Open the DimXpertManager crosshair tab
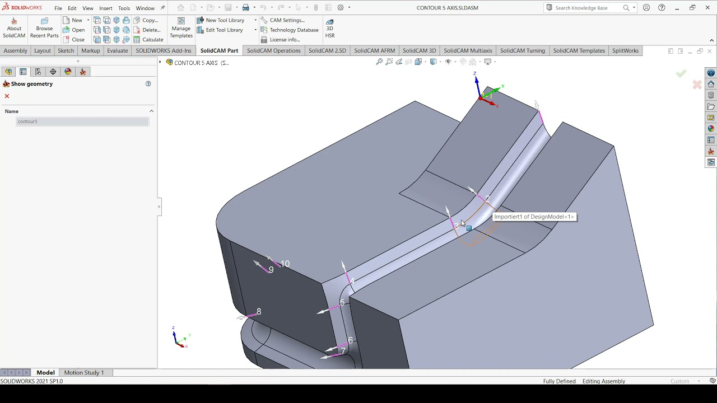Screen dimensions: 717x403 click(53, 72)
